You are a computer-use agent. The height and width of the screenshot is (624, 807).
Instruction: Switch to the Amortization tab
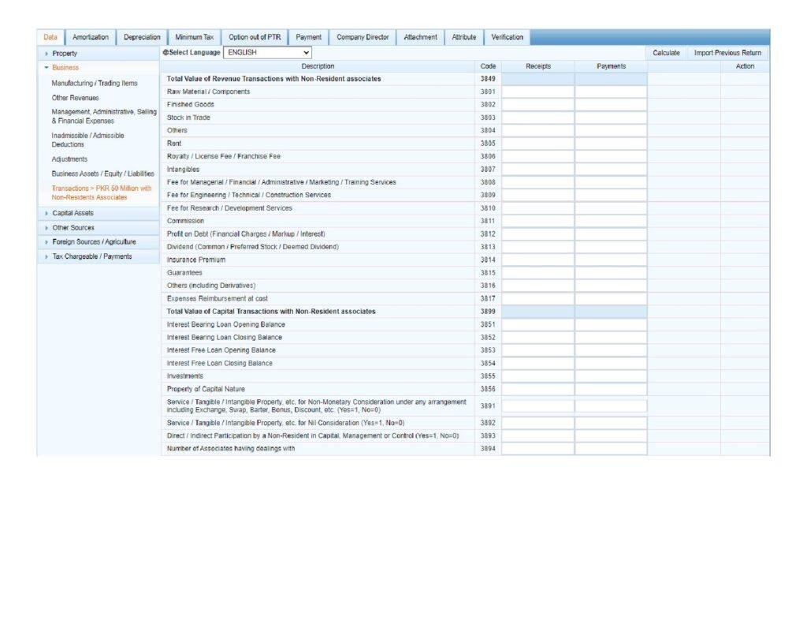[91, 37]
